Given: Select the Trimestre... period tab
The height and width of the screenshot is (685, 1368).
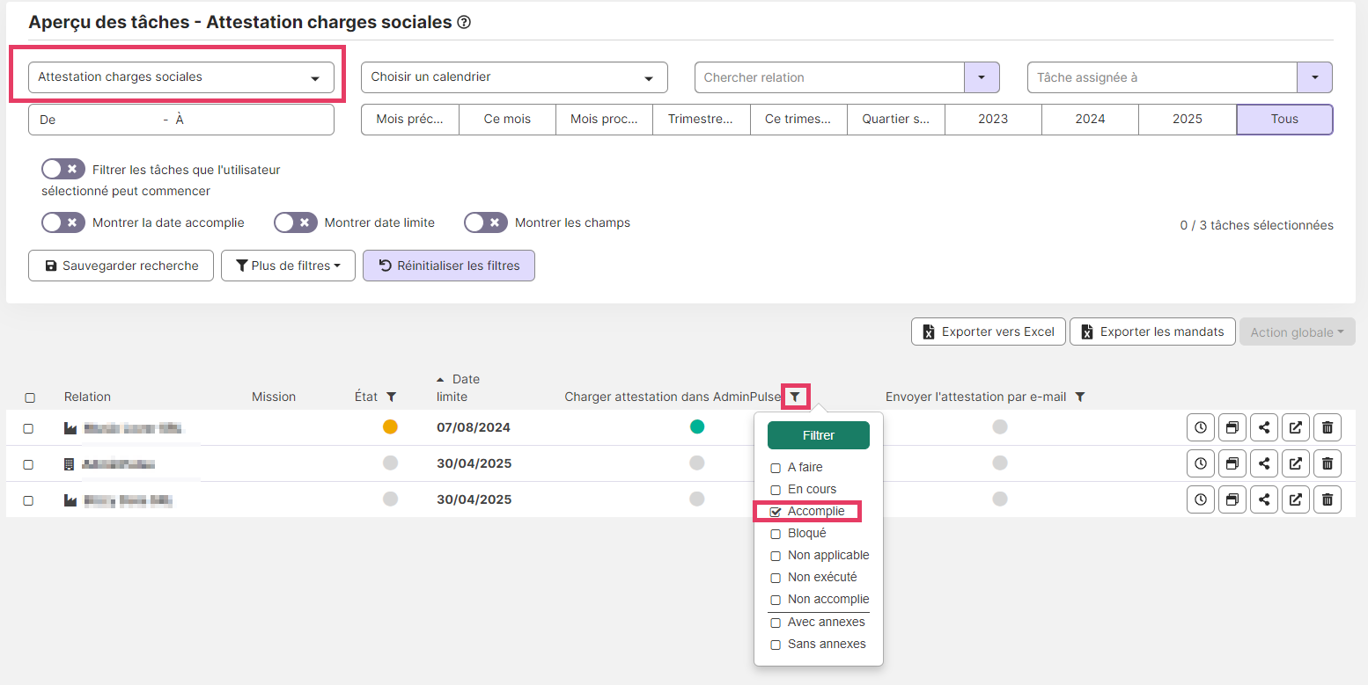Looking at the screenshot, I should click(x=702, y=119).
